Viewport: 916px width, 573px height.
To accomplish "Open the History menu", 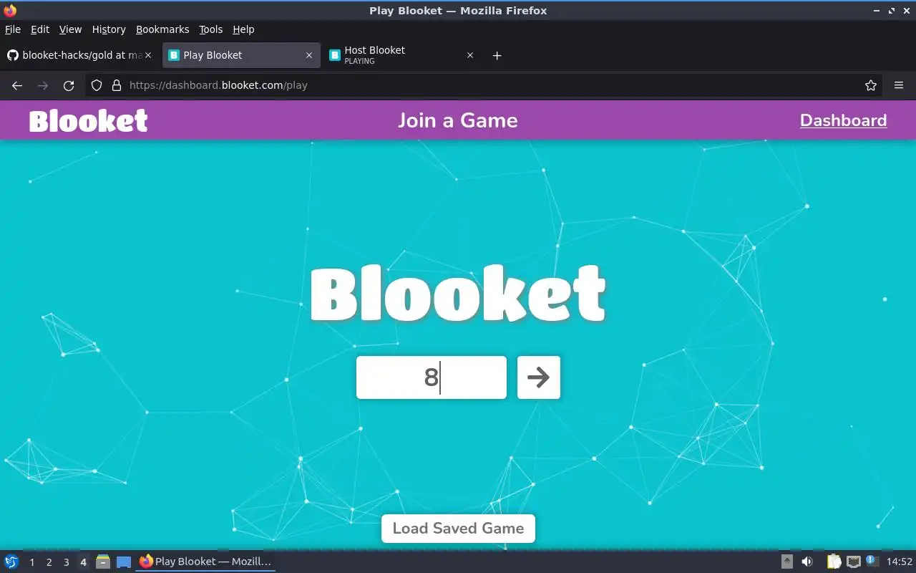I will [109, 29].
